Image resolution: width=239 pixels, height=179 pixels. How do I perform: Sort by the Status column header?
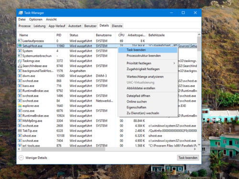click(81, 35)
